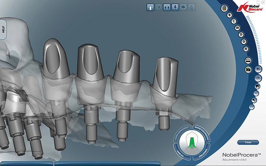Select the first single abutment toolbar icon

tap(151, 7)
